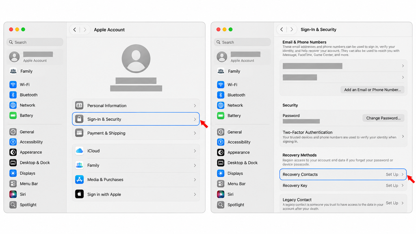Expand Personal Information row chevron
This screenshot has width=416, height=234.
point(195,106)
